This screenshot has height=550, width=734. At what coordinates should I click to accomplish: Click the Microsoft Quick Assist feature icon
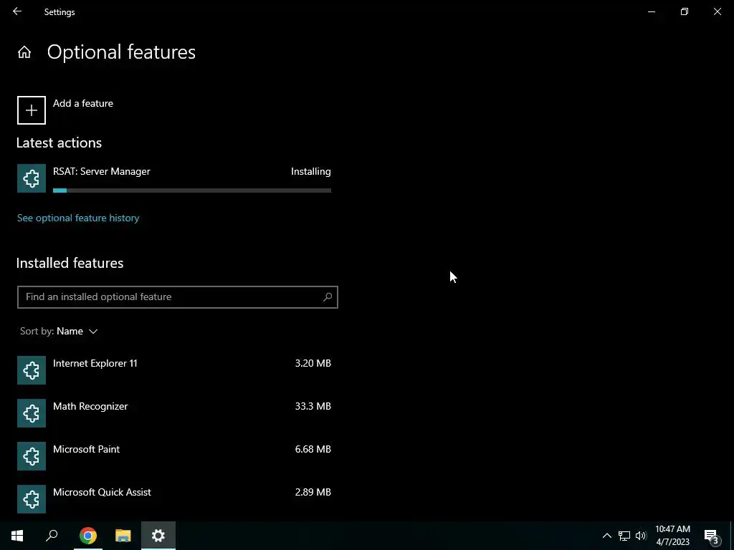tap(32, 499)
